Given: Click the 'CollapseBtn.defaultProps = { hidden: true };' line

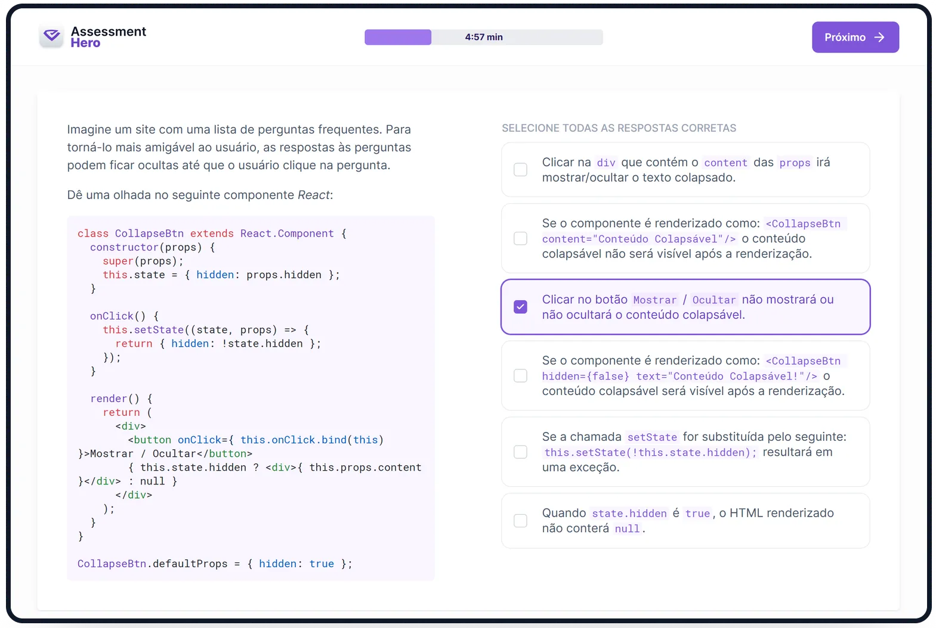Looking at the screenshot, I should pyautogui.click(x=215, y=564).
